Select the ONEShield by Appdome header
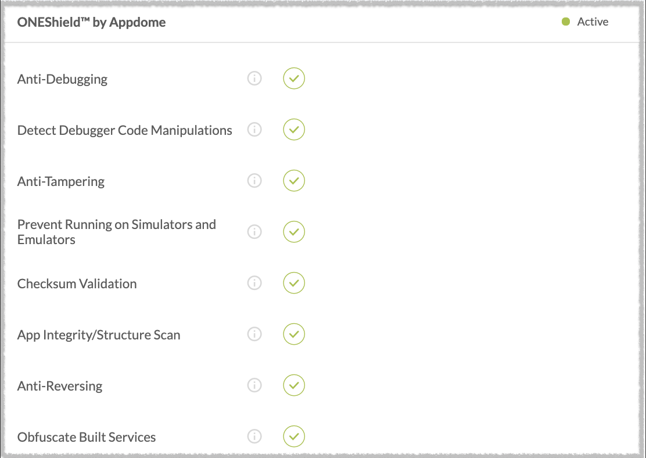646x458 pixels. 91,22
